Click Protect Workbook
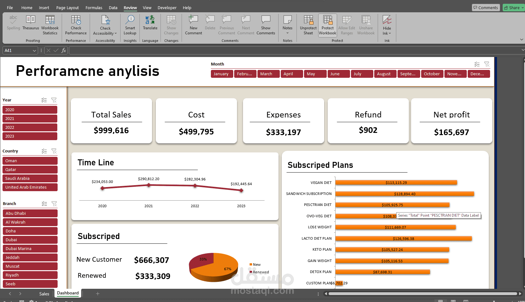The image size is (525, 302). click(x=327, y=25)
